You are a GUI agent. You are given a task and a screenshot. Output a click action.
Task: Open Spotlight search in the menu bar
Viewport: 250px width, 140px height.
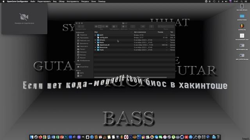click(x=241, y=2)
